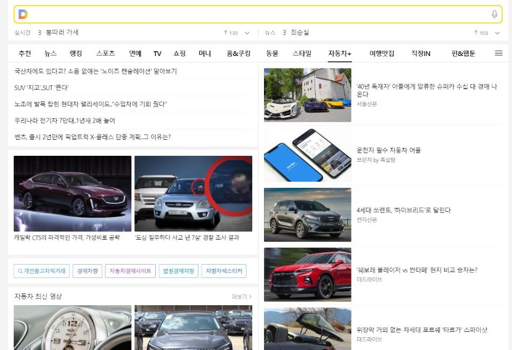Open the Porsche Targa spy shot thumbnail

pyautogui.click(x=308, y=329)
